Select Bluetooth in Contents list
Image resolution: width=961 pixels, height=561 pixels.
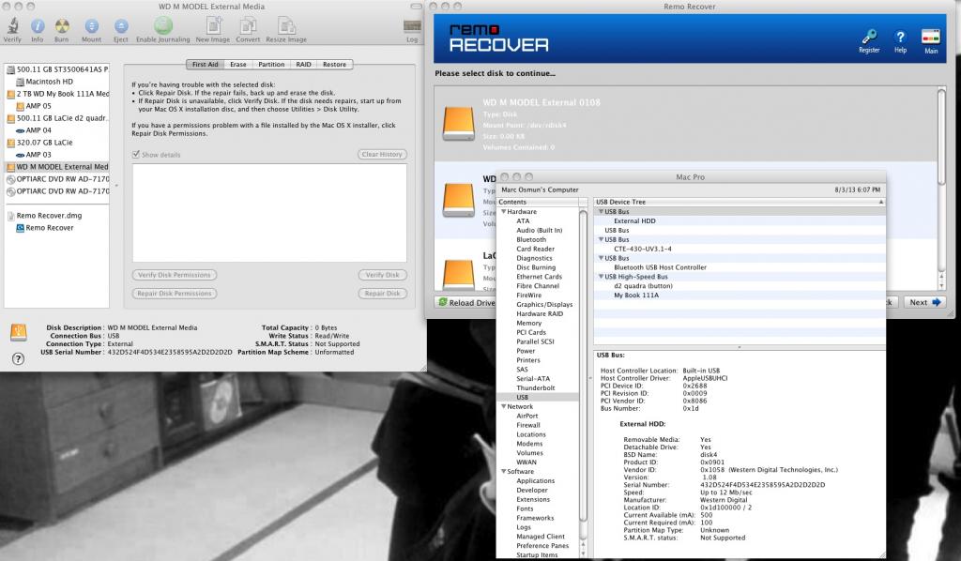click(531, 240)
